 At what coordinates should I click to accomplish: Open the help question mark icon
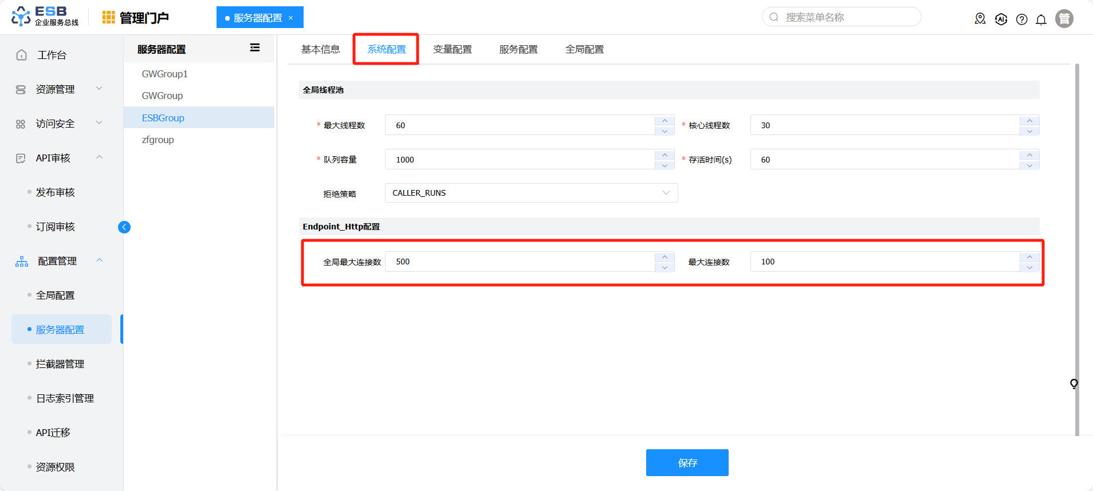point(1021,19)
